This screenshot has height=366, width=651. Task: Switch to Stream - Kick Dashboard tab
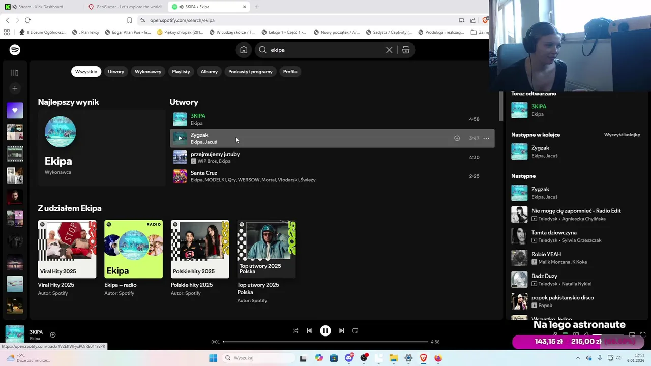pos(41,7)
